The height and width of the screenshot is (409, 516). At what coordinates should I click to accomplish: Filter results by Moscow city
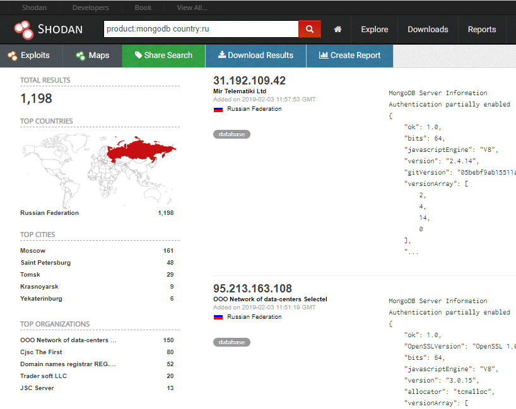(x=33, y=251)
